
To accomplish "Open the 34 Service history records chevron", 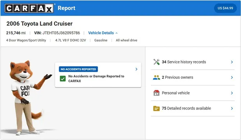I will click(x=232, y=62).
